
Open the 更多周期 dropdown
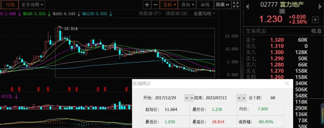[32, 4]
